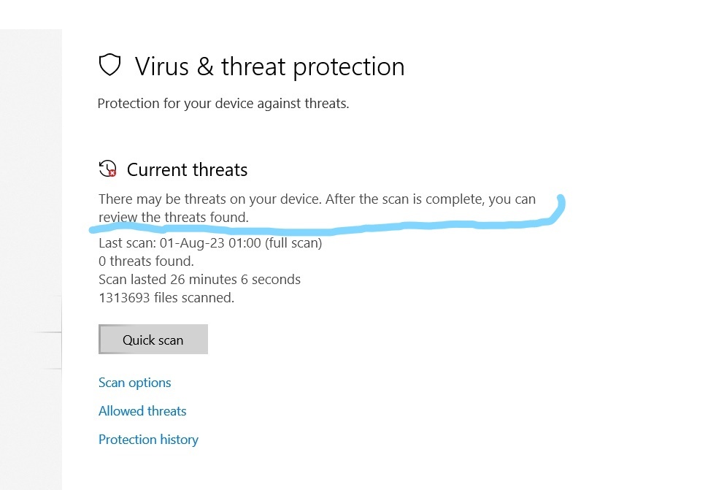Click the blue-underlined threat warning message
This screenshot has height=490, width=716.
317,207
